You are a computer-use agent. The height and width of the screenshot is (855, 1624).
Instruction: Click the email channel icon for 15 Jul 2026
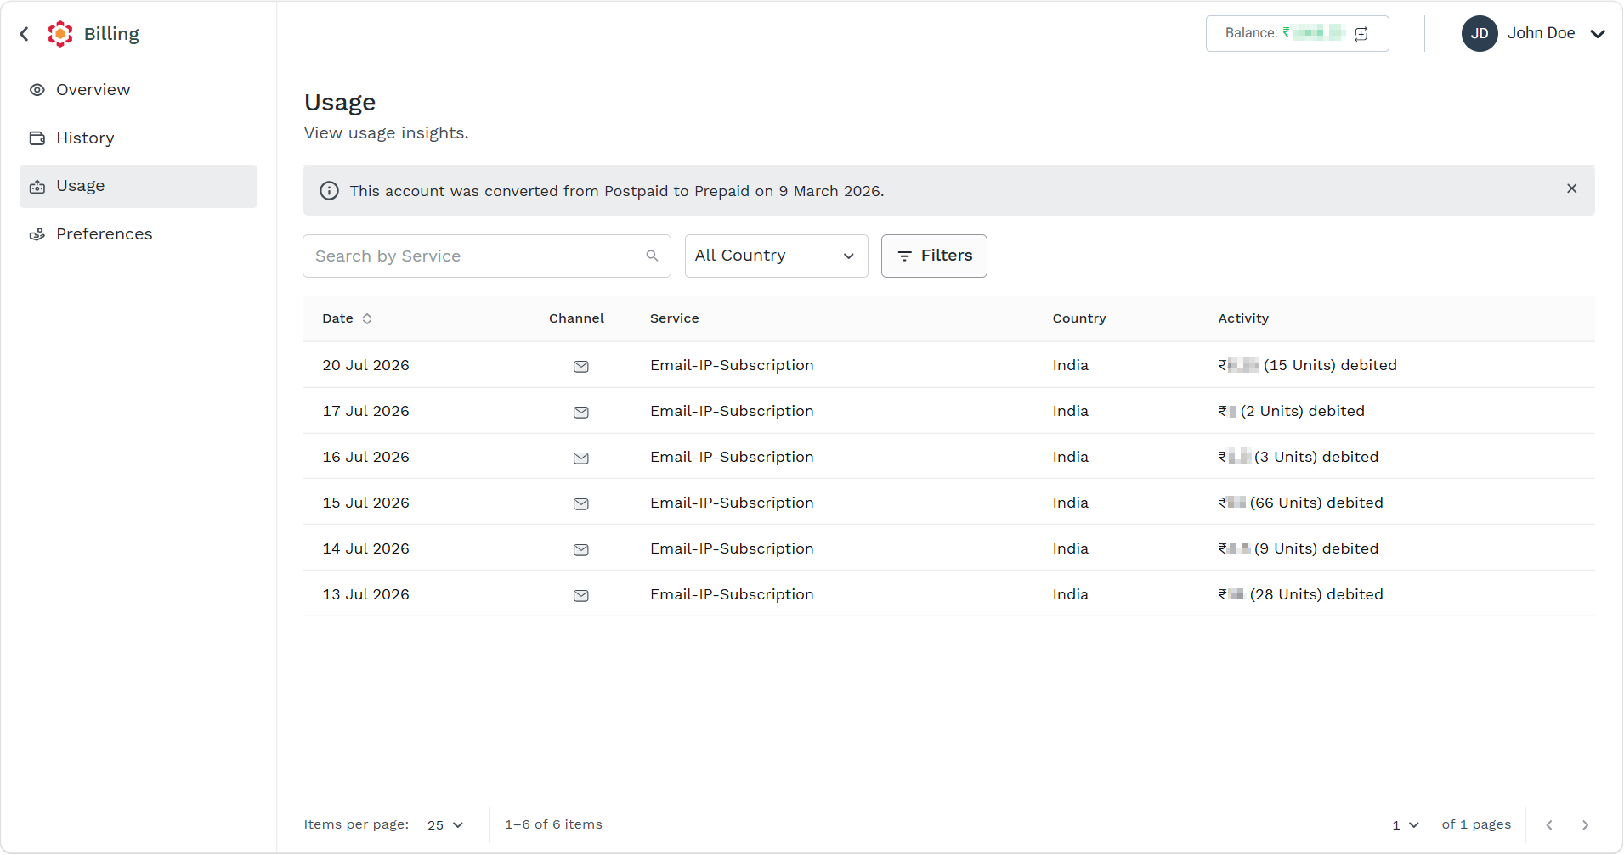point(581,504)
